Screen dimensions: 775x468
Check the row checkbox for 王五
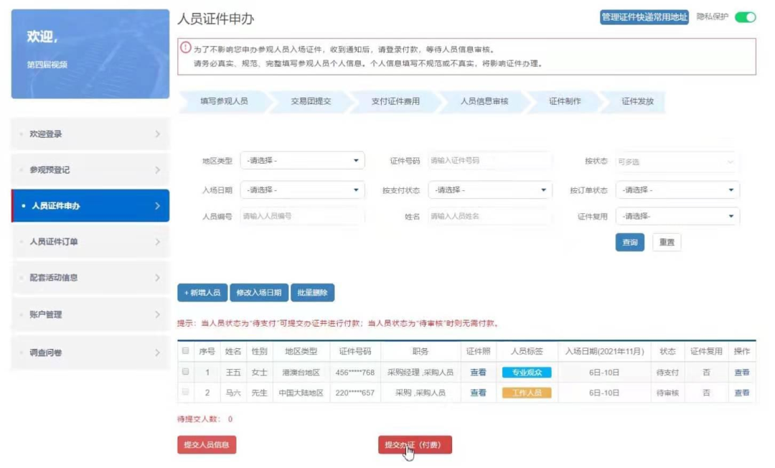tap(186, 372)
